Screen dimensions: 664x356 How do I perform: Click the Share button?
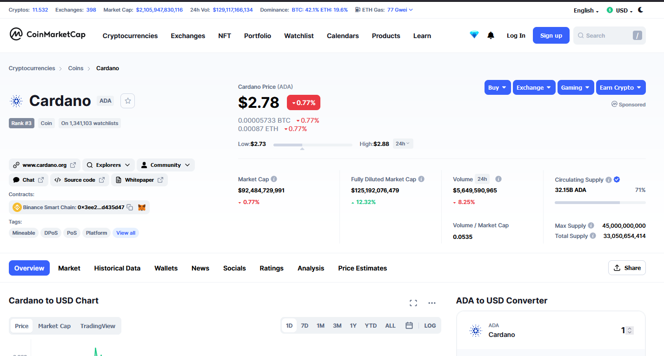point(627,268)
